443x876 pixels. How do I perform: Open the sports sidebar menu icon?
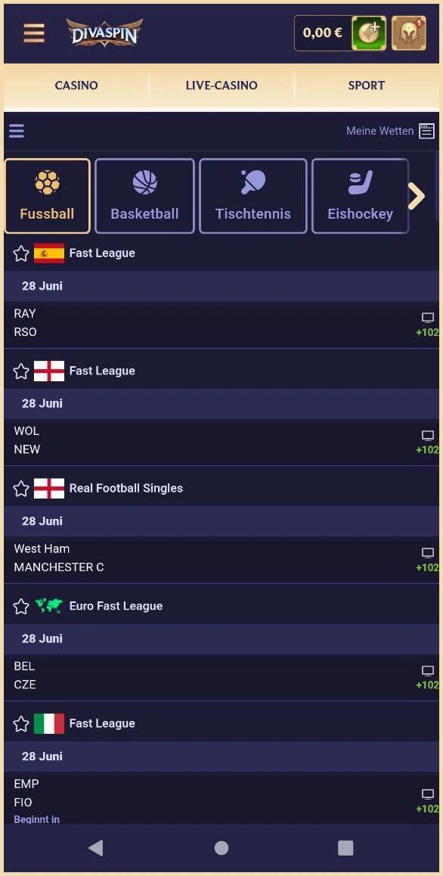[x=17, y=132]
